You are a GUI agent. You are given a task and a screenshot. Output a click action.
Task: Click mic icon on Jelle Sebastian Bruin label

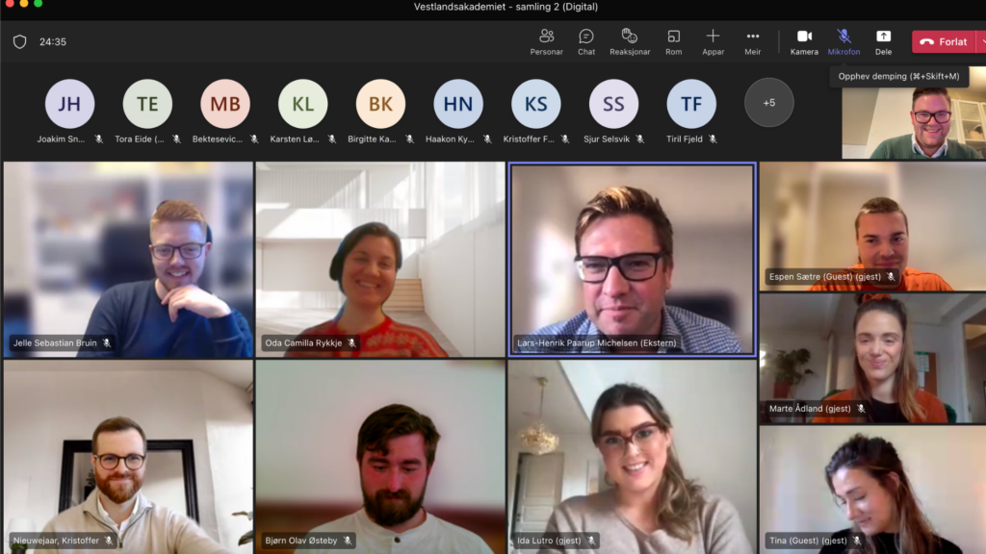(107, 343)
